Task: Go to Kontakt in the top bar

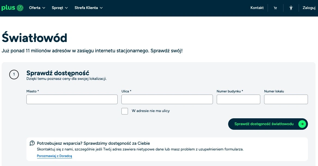Action: pos(257,8)
